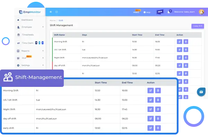The width and height of the screenshot is (208, 139).
Task: Click the hamburger menu icon in top bar
Action: (51, 12)
